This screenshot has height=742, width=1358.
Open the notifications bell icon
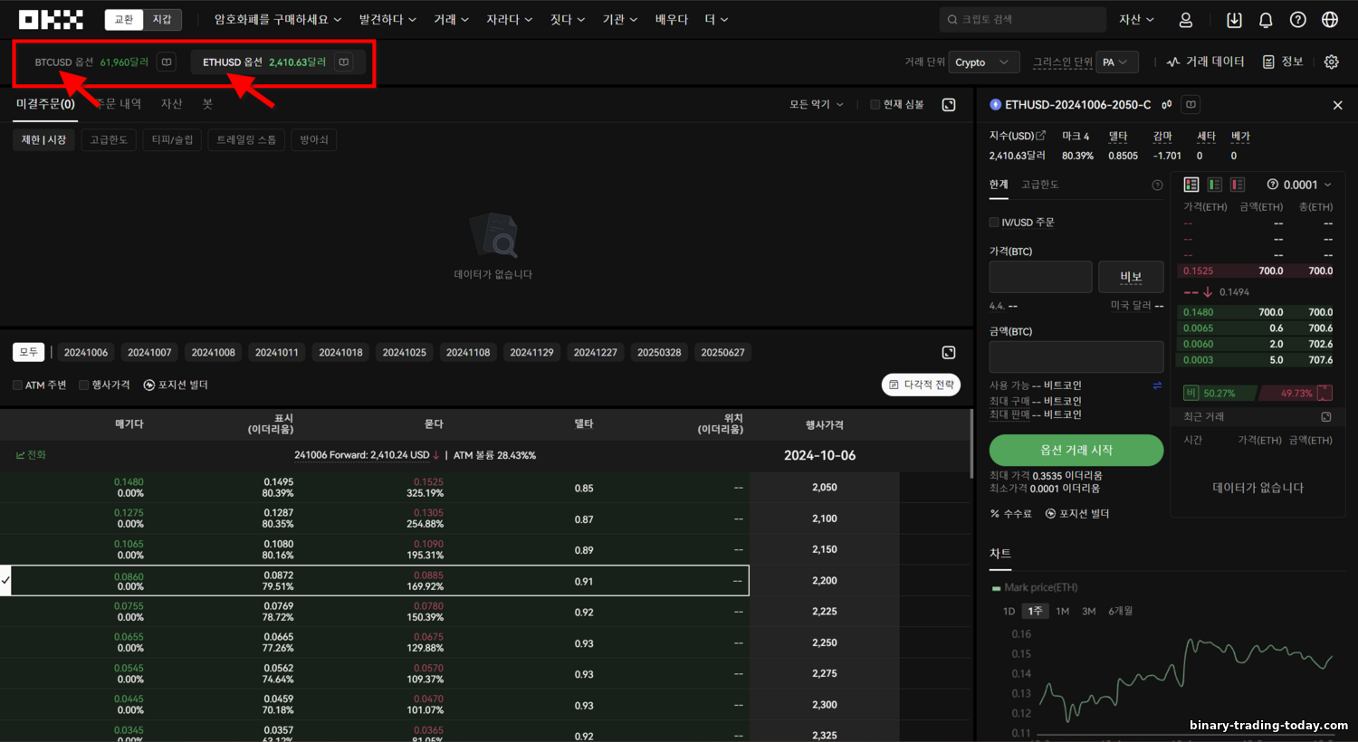[x=1266, y=20]
